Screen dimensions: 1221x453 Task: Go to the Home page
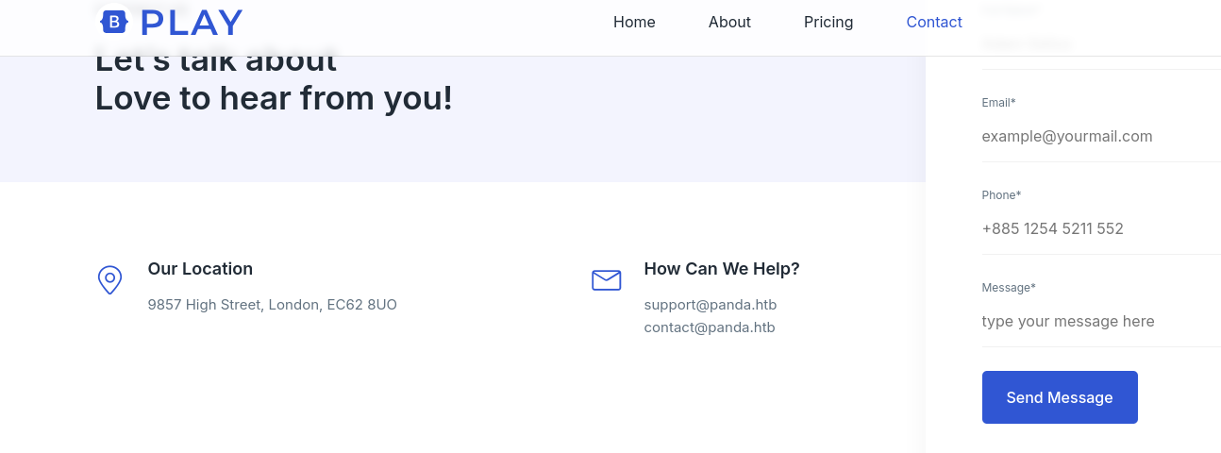[634, 22]
